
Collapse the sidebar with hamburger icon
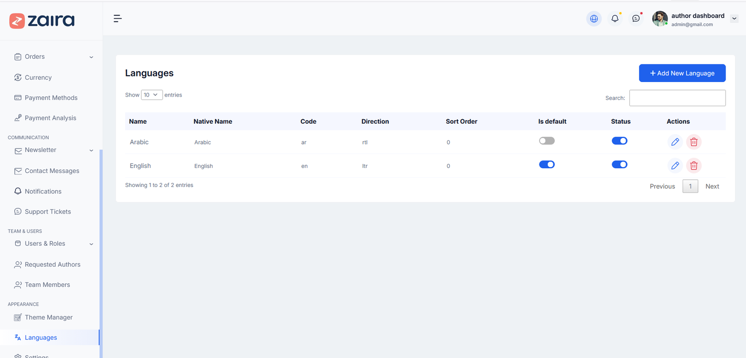click(117, 19)
